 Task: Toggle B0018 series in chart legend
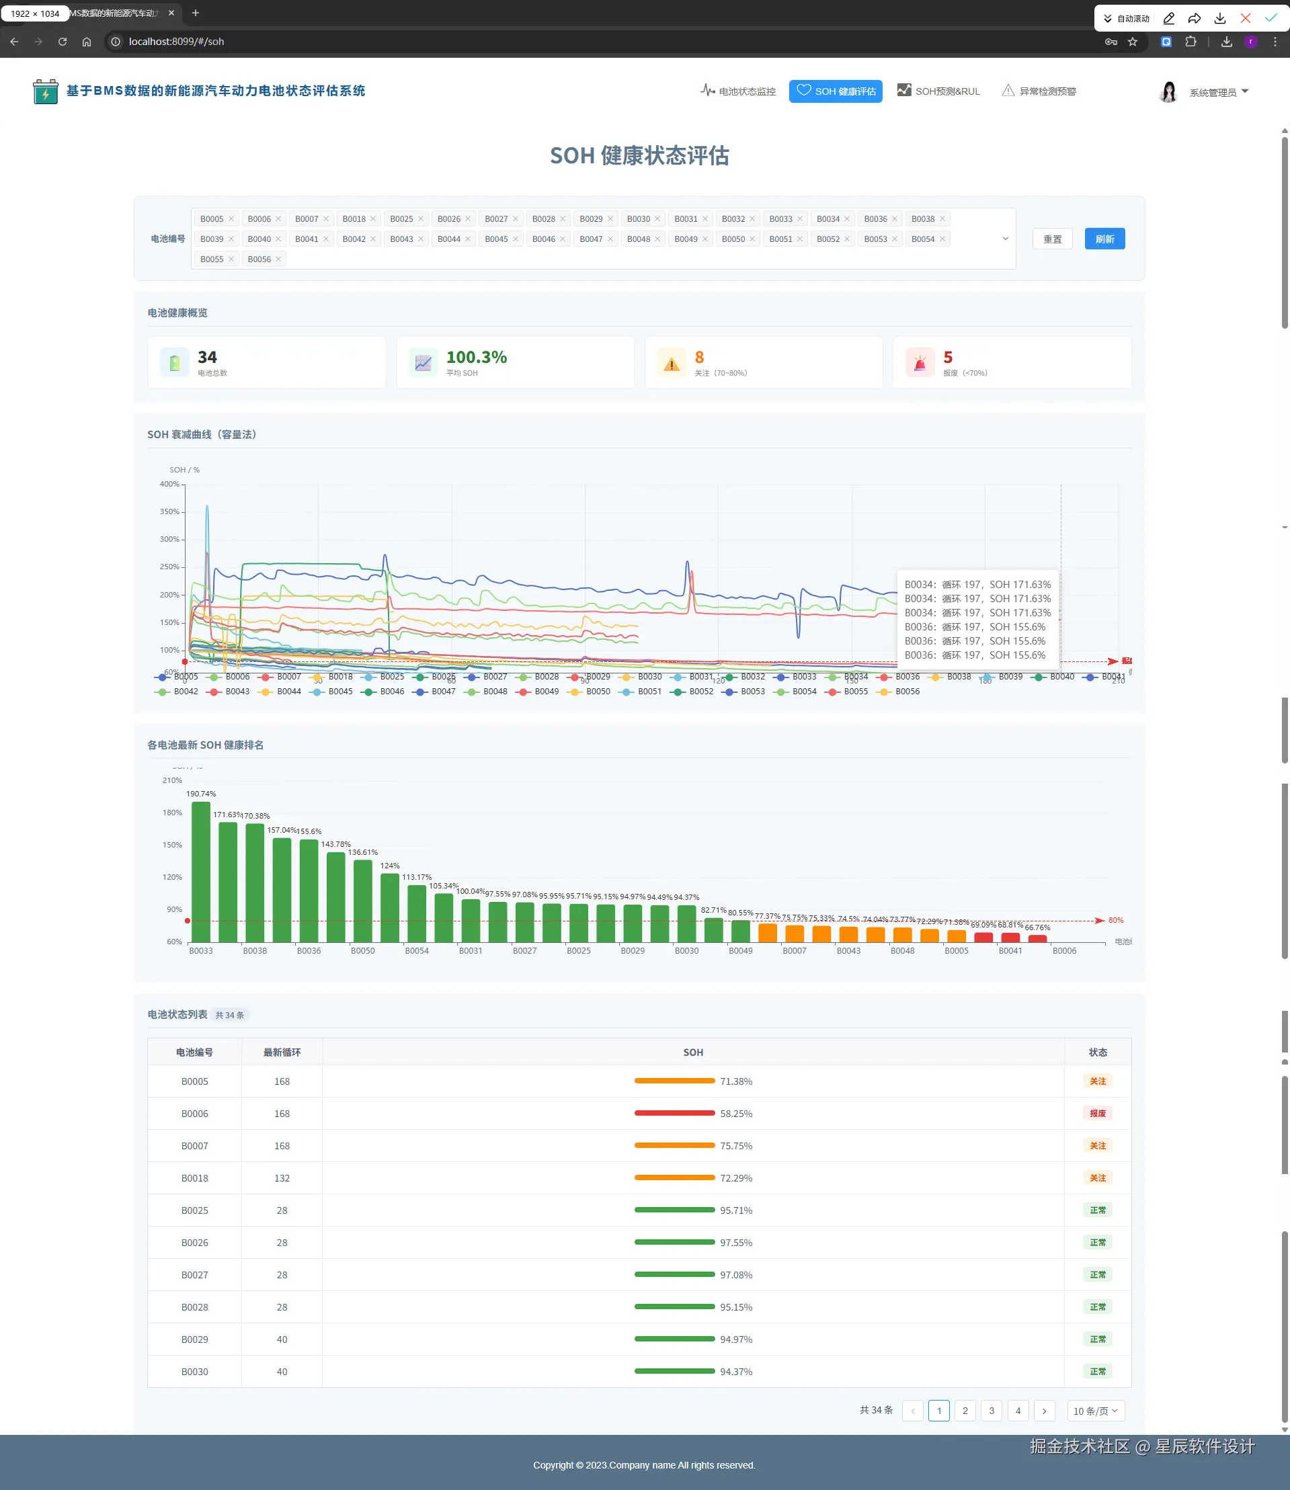pos(331,677)
